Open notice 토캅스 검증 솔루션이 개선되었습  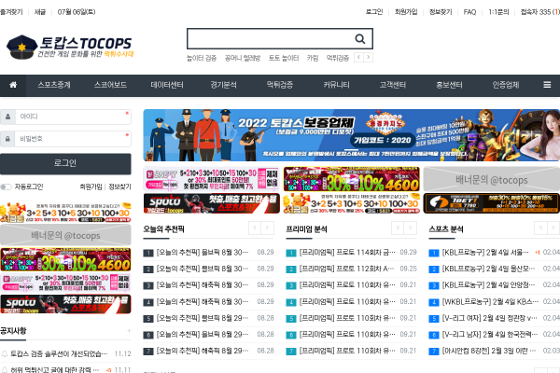[59, 353]
